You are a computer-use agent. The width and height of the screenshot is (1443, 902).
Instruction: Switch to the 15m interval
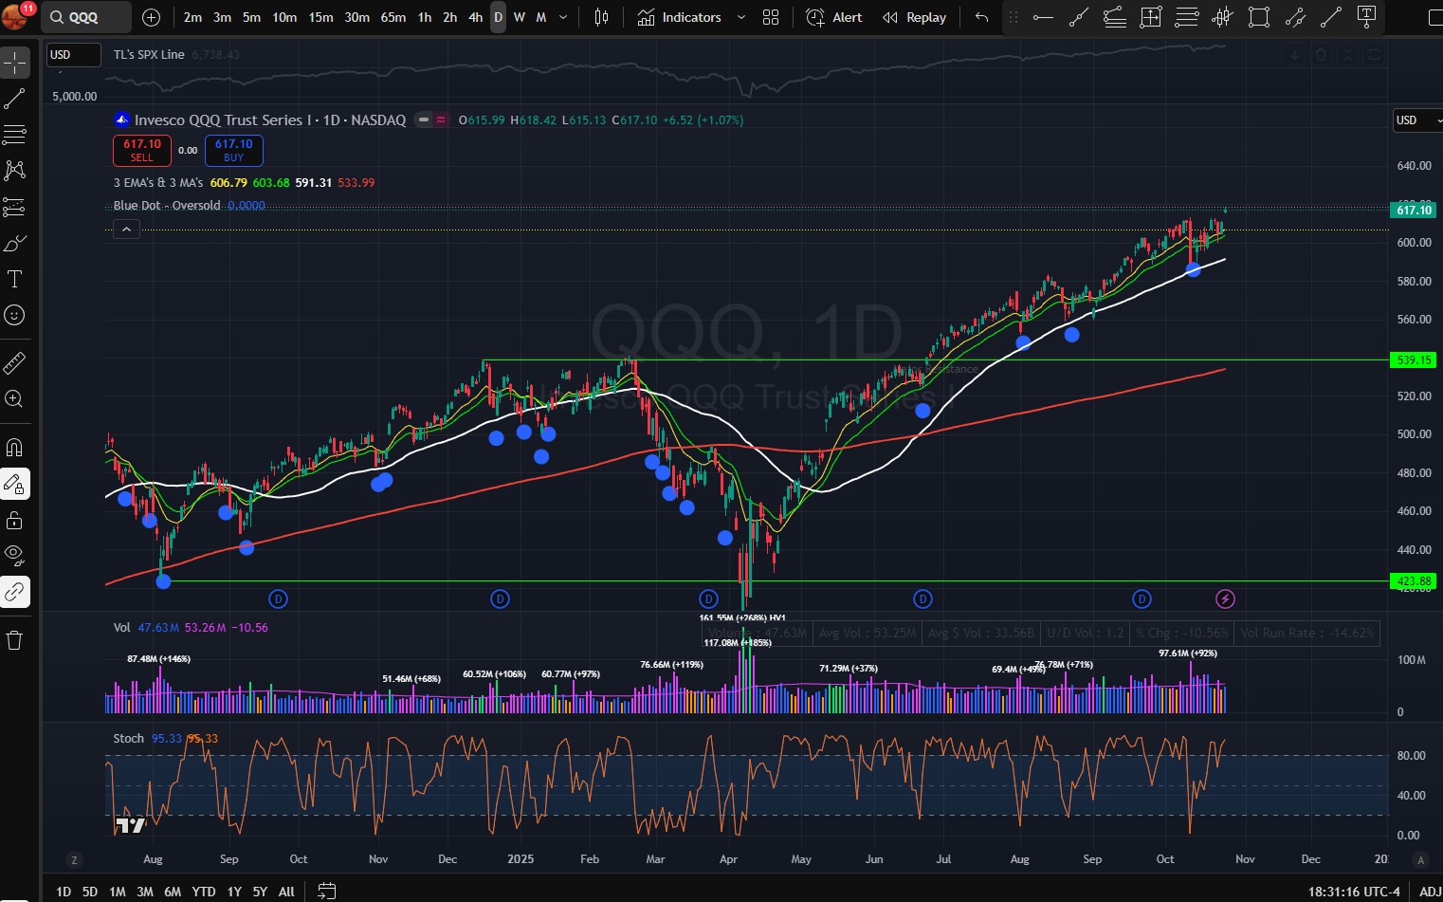(x=321, y=17)
